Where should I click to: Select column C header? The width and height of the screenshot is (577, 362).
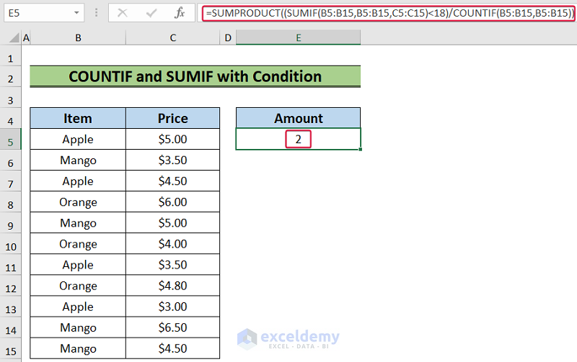pos(173,37)
